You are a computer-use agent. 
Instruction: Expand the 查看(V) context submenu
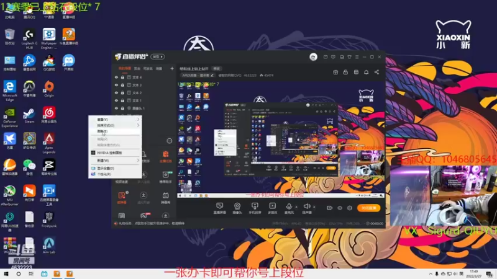click(115, 120)
